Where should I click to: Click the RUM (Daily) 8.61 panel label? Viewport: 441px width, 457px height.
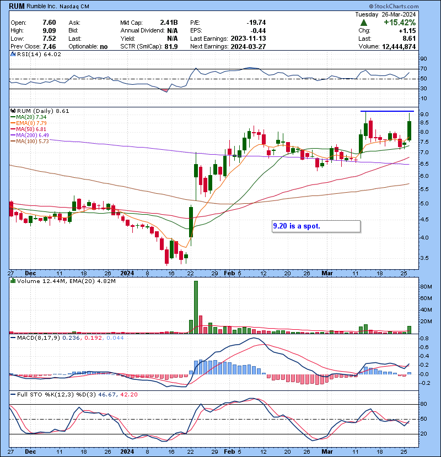pos(43,111)
